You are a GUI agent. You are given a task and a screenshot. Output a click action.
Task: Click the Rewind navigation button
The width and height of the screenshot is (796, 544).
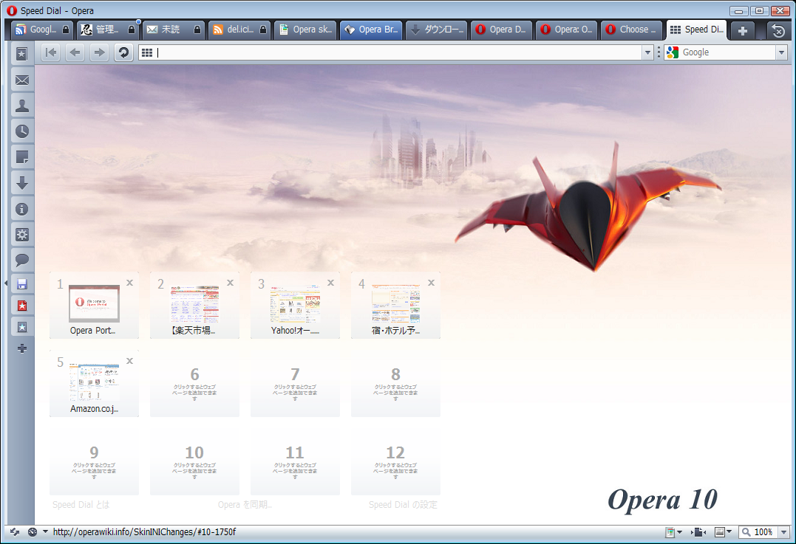click(x=51, y=52)
